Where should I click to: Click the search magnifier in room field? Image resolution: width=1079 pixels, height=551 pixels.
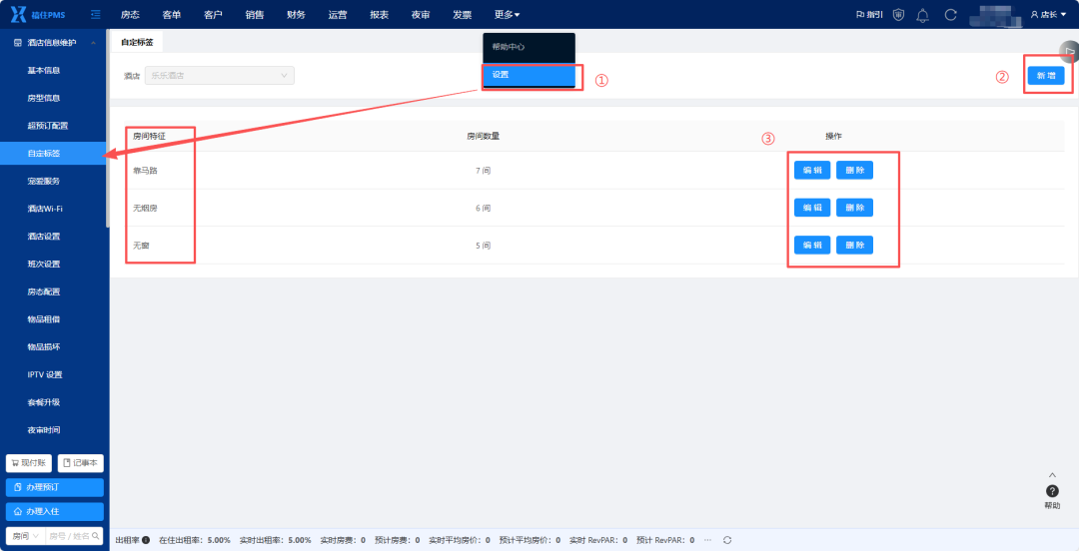(96, 535)
